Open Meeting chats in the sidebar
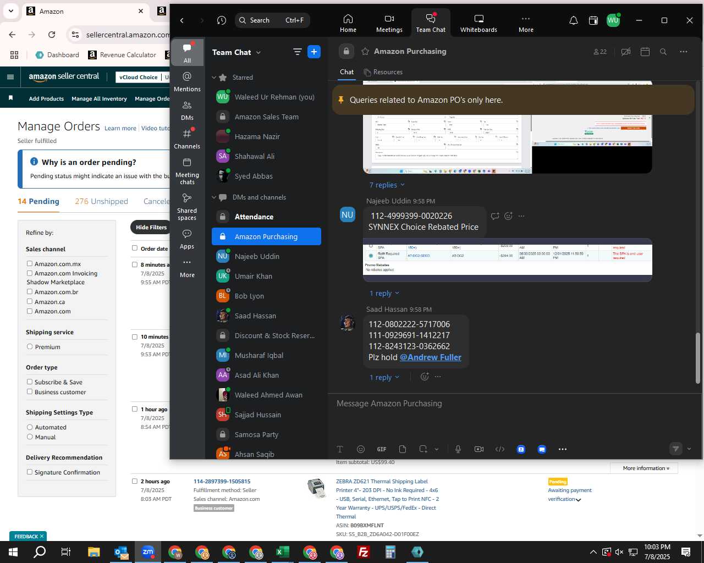Viewport: 704px width, 563px height. point(187,171)
